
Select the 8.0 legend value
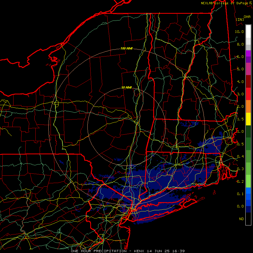click(240, 44)
